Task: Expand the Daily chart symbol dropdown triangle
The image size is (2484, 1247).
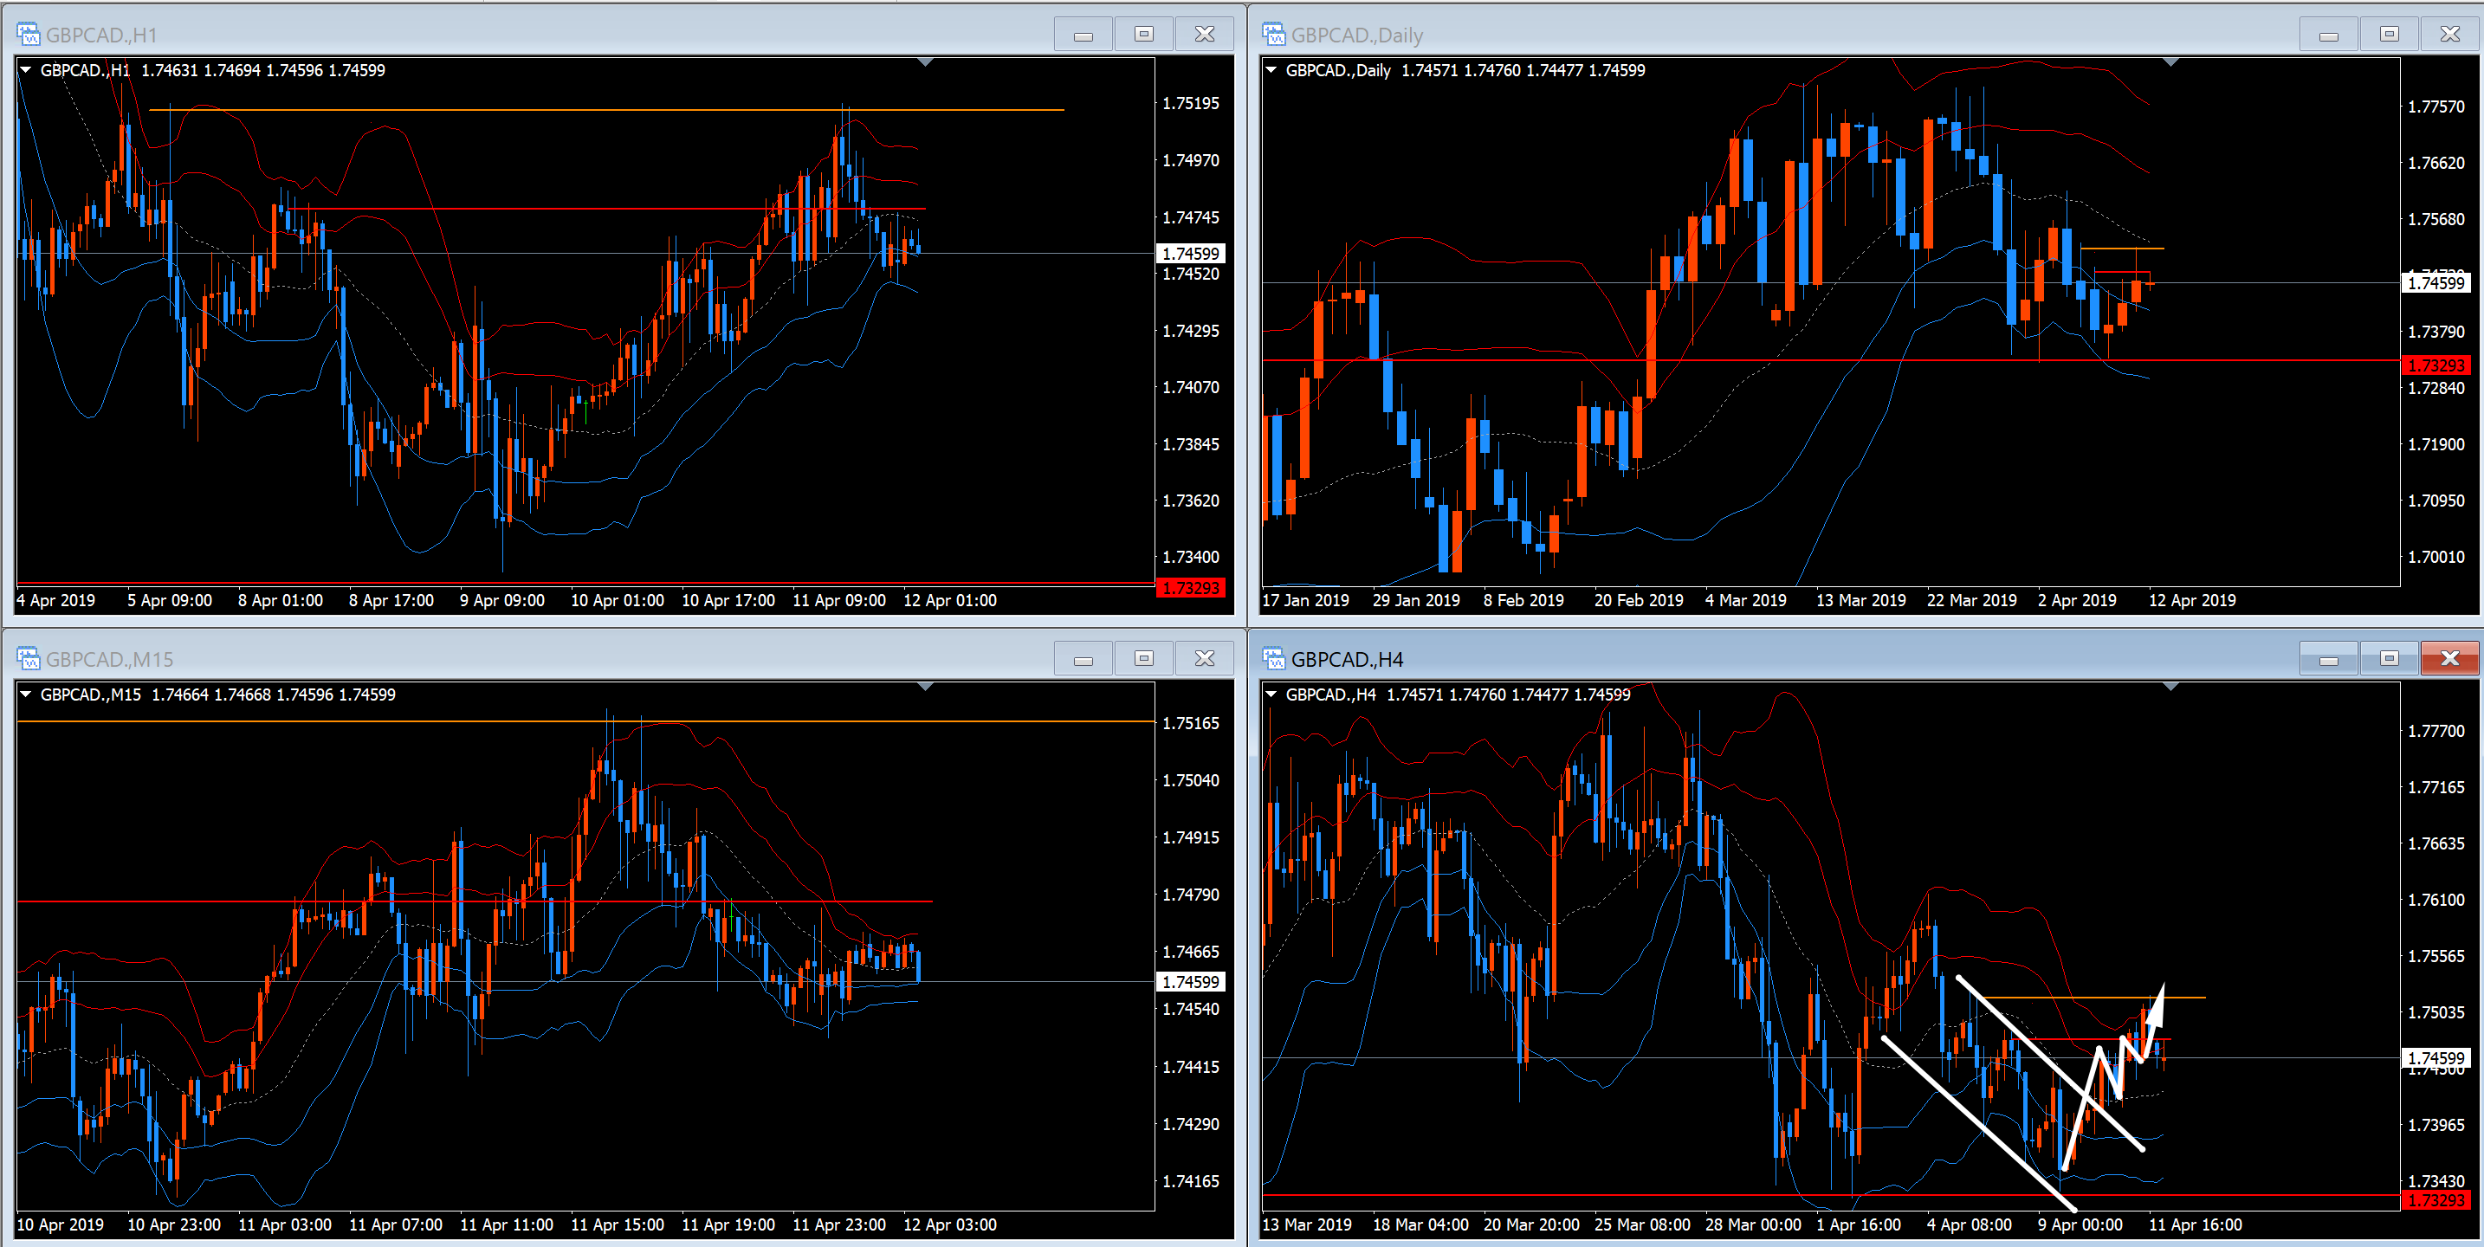Action: 1271,69
